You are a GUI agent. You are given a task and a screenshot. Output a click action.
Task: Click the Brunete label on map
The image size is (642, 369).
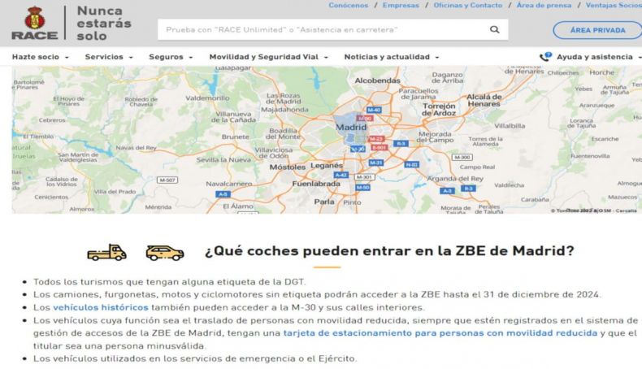click(236, 137)
